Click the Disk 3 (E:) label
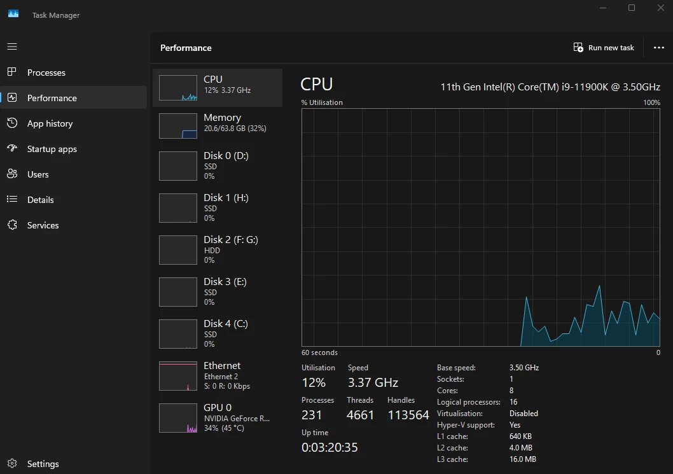The image size is (673, 474). pos(225,282)
